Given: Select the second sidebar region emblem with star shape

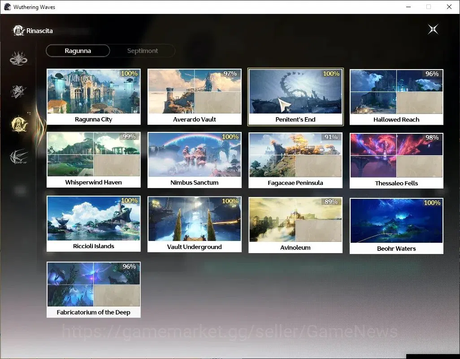Looking at the screenshot, I should [x=18, y=91].
